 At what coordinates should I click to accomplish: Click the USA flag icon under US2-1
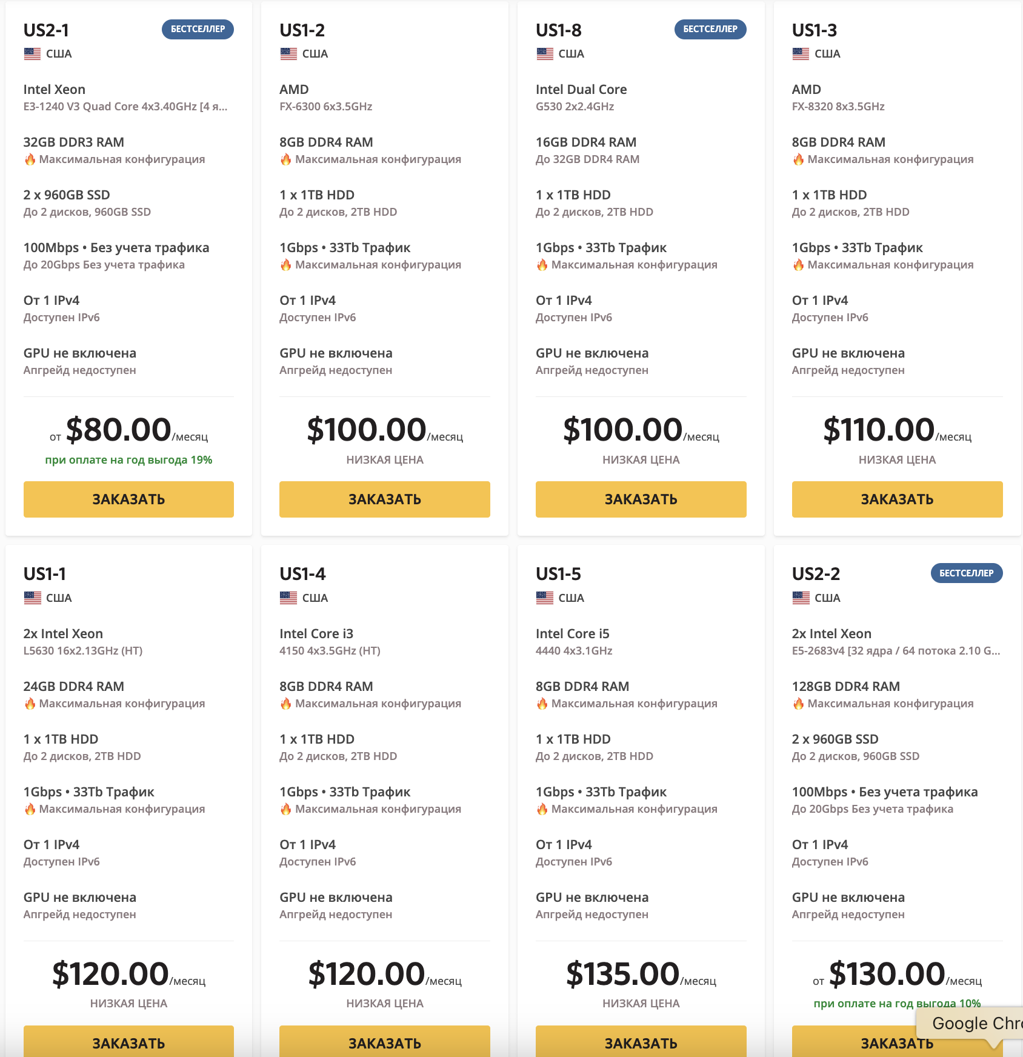click(x=32, y=54)
